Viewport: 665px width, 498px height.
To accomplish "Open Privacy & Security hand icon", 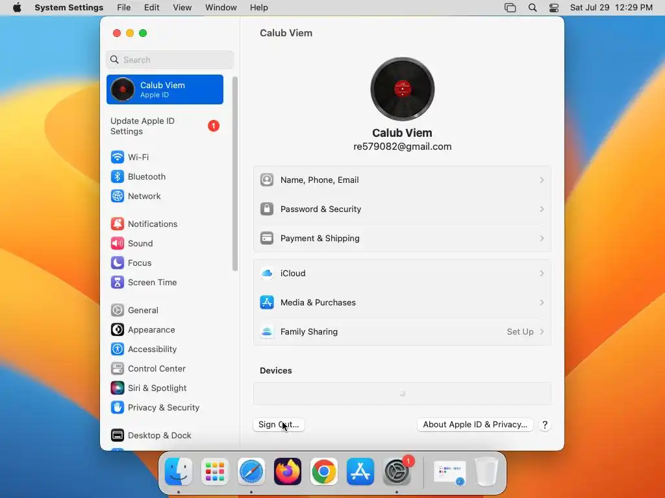I will pos(118,408).
